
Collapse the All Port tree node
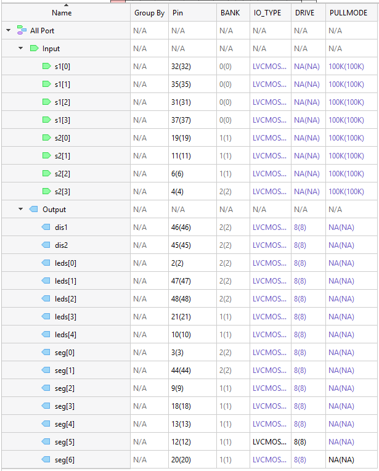(8, 30)
